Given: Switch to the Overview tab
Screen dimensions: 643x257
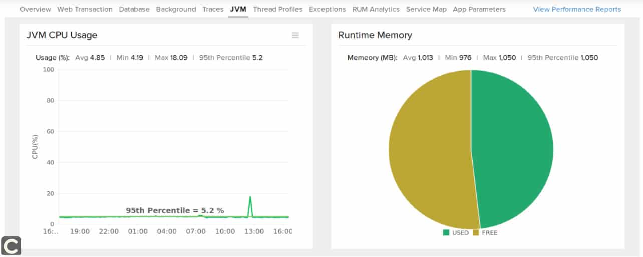Looking at the screenshot, I should coord(35,9).
